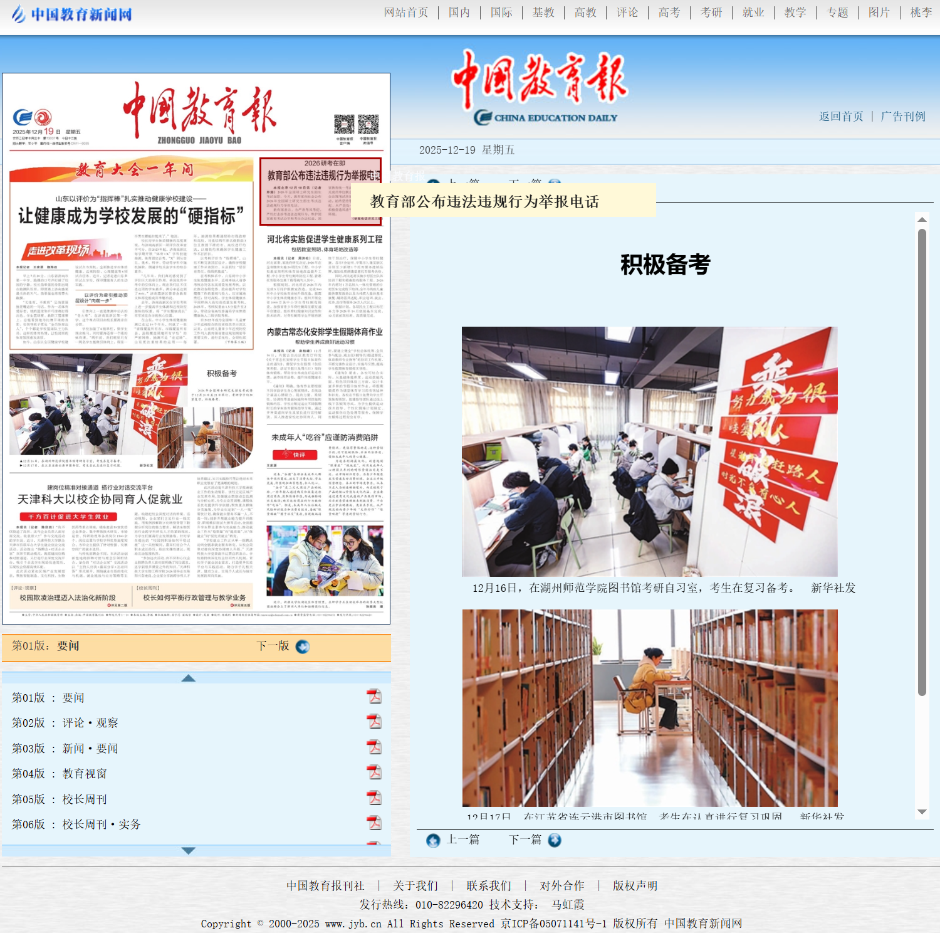
Task: Click bottom 下一篇 next article arrow icon
Action: pos(555,840)
